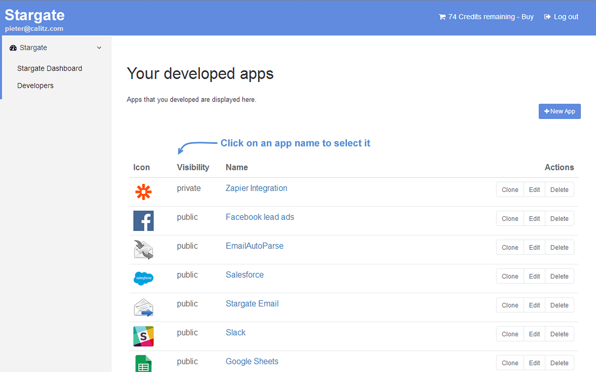Click the Stargate logo title

pyautogui.click(x=35, y=15)
